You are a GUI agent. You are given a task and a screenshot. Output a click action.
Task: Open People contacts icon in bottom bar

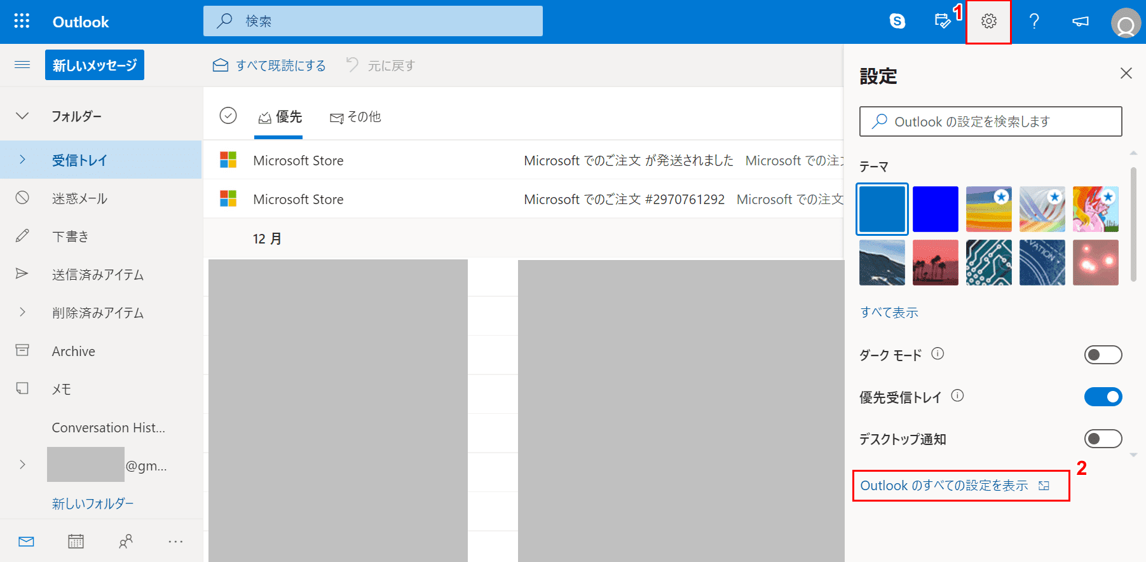(126, 542)
